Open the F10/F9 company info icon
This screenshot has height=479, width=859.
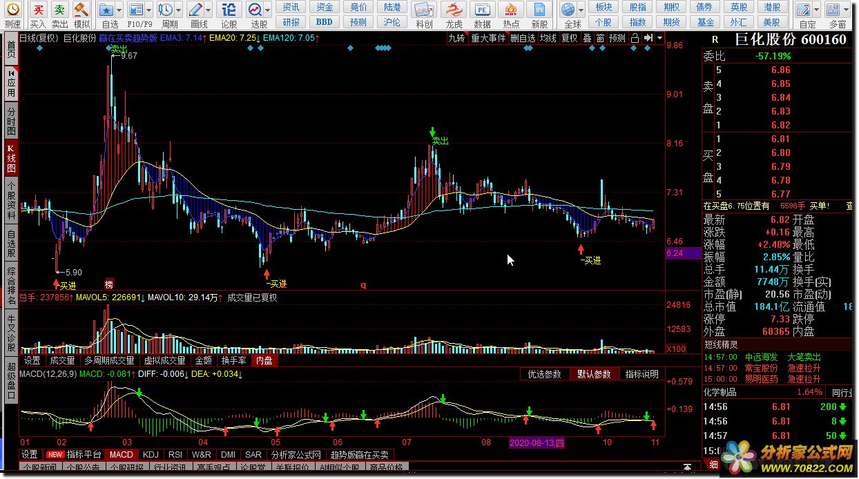coord(136,10)
